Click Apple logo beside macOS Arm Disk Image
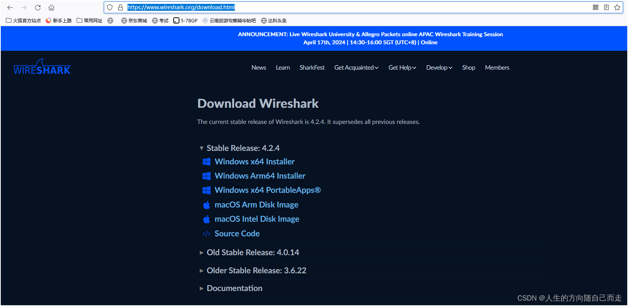 (207, 205)
